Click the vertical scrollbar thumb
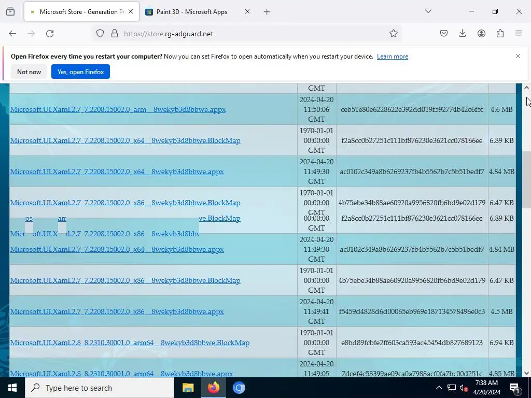Image resolution: width=531 pixels, height=398 pixels. tap(526, 180)
